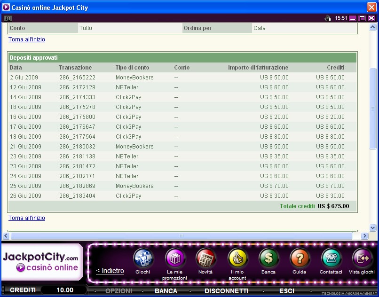Click the Jackpot City title bar logo
The height and width of the screenshot is (297, 379).
click(6, 7)
